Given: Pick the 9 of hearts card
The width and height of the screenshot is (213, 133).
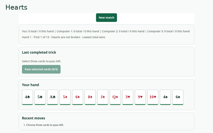Looking at the screenshot, I should [140, 97].
